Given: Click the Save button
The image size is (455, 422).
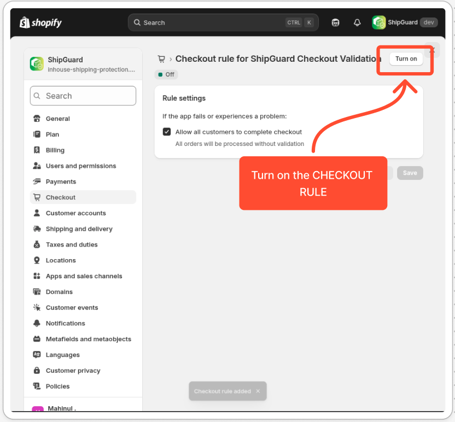Looking at the screenshot, I should [410, 173].
